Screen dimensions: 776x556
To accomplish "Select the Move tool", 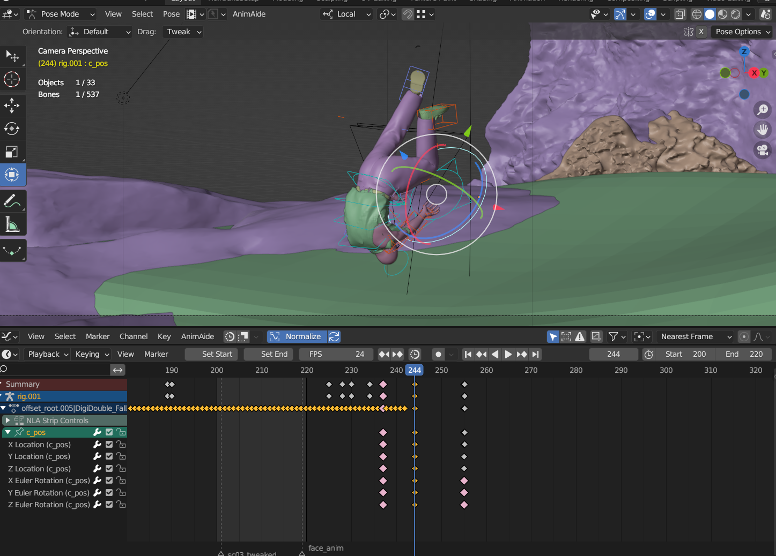I will click(12, 105).
